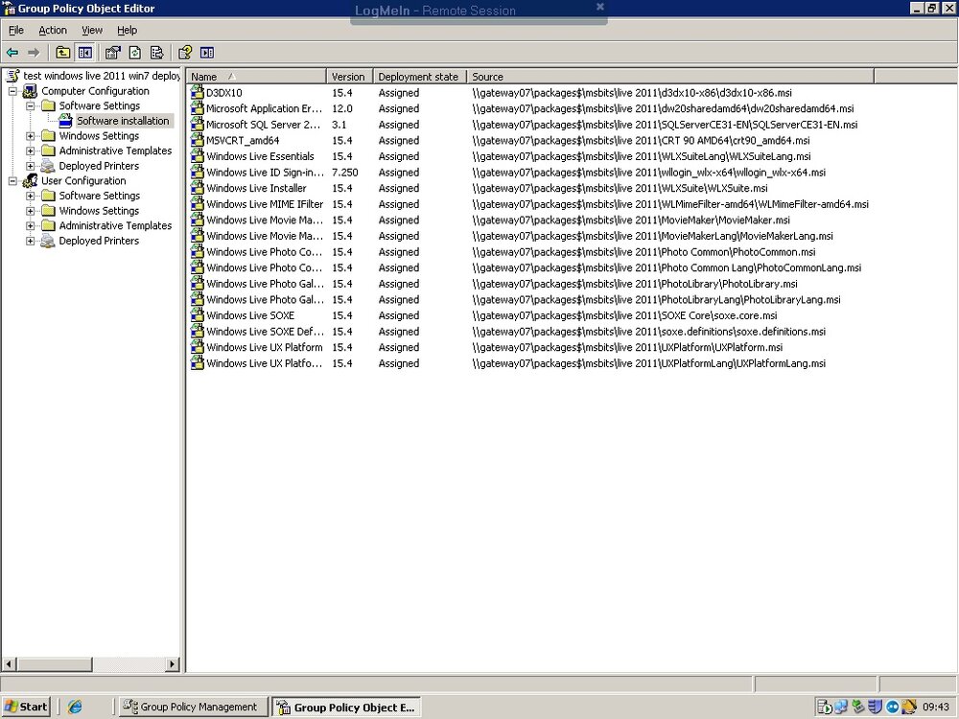Click PhotoLibraryLang.msi source path

point(656,299)
